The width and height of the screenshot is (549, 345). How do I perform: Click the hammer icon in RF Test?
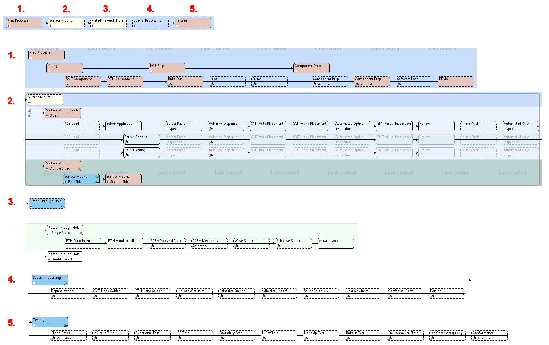coord(179,338)
